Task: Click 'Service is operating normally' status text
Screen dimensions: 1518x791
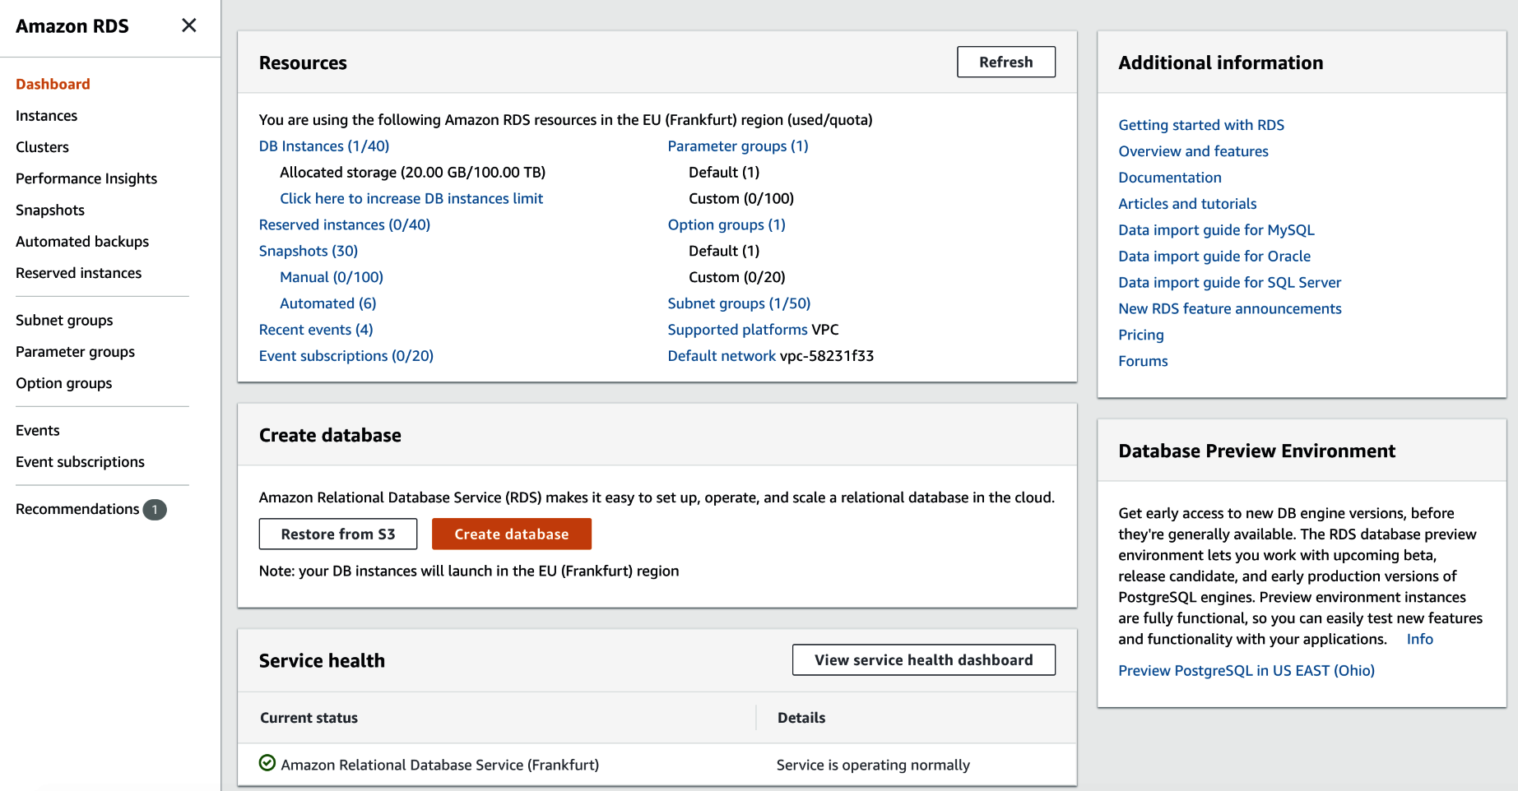Action: coord(872,766)
